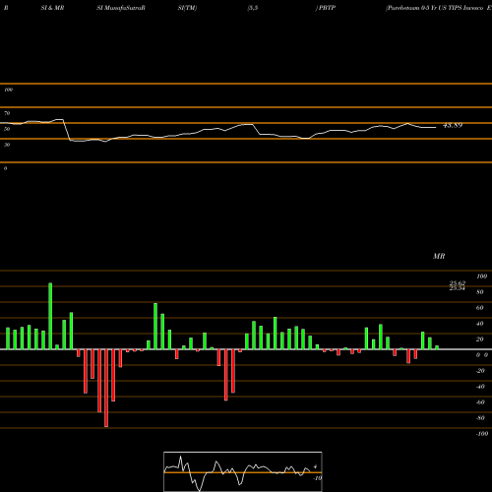Click the RSI value label 45.89
Image resolution: width=492 pixels, height=492 pixels.
[x=453, y=125]
